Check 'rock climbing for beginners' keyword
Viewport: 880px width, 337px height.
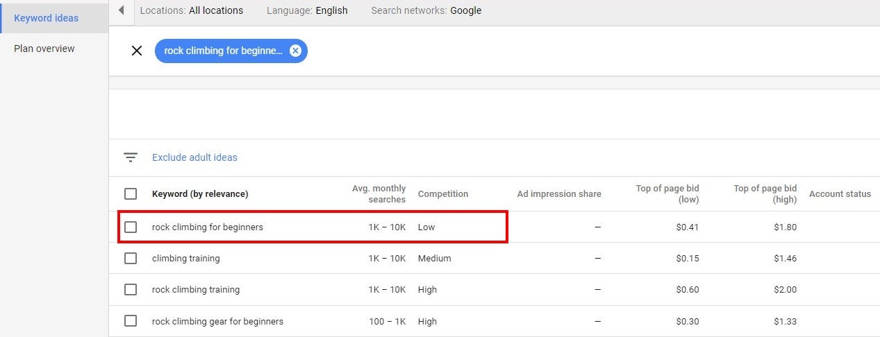[131, 227]
